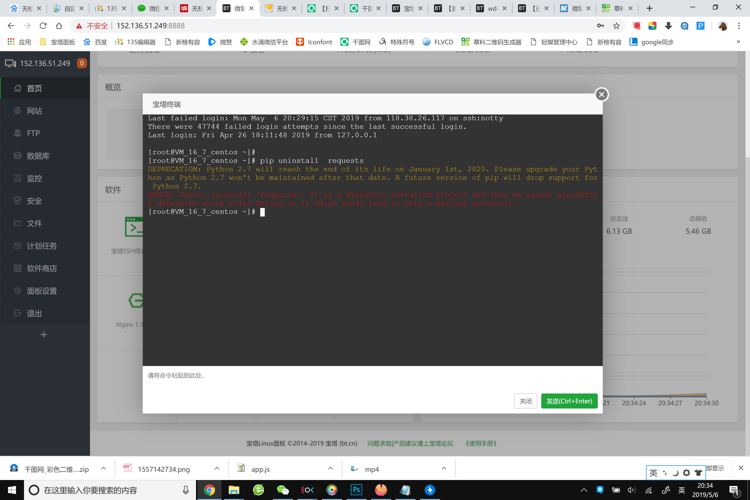This screenshot has height=500, width=750.
Task: Open File Explorer from taskbar
Action: point(234,490)
